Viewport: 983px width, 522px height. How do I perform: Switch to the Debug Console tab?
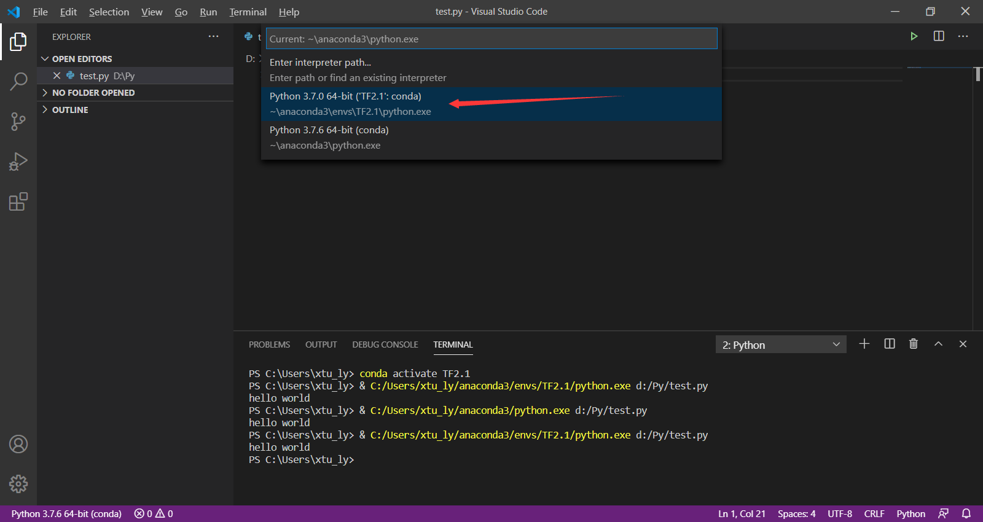point(385,345)
